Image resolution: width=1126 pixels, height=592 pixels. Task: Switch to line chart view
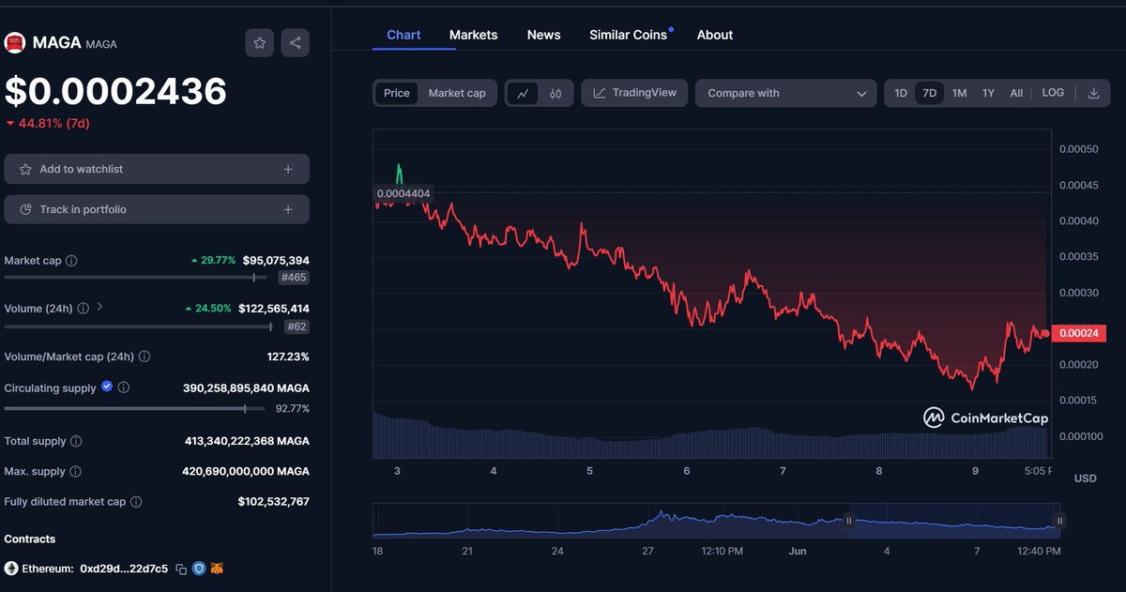point(523,93)
